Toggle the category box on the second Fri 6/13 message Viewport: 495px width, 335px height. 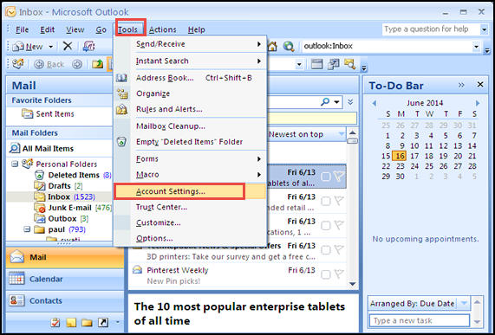click(325, 201)
